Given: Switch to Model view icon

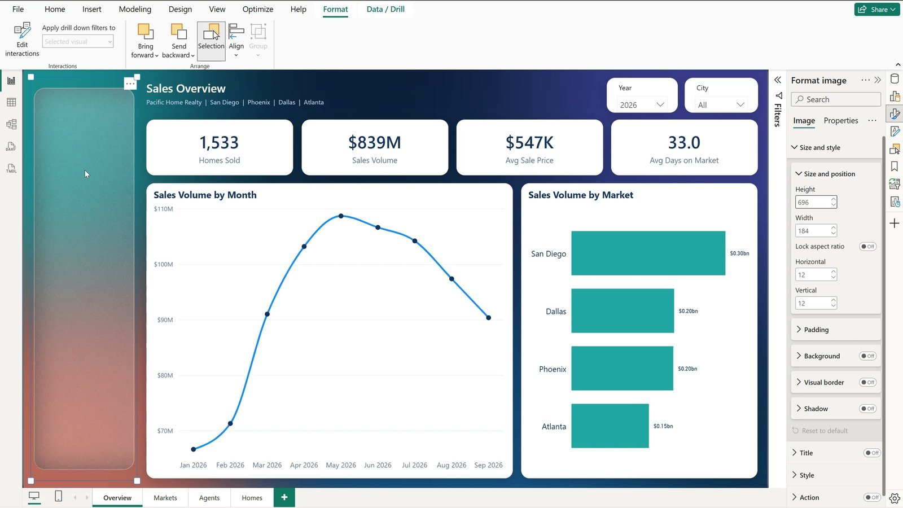Looking at the screenshot, I should point(11,124).
